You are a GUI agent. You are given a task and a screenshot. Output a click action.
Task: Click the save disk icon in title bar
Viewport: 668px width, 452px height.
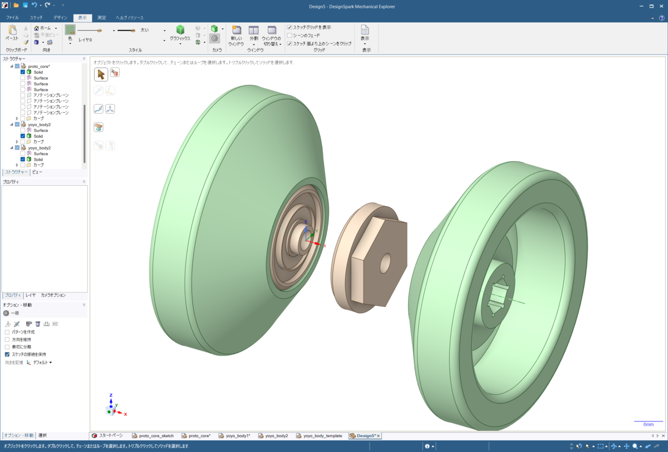(25, 5)
